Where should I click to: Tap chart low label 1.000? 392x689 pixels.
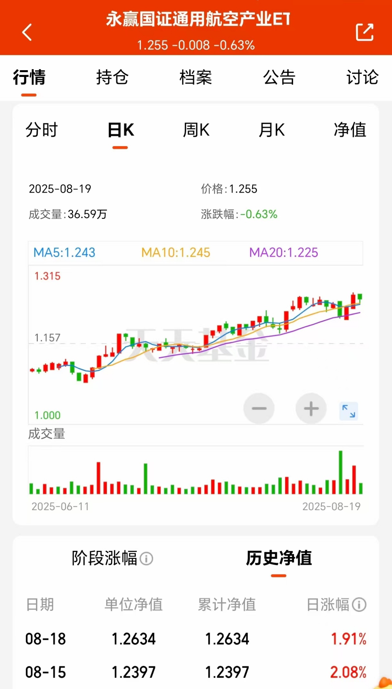click(48, 415)
